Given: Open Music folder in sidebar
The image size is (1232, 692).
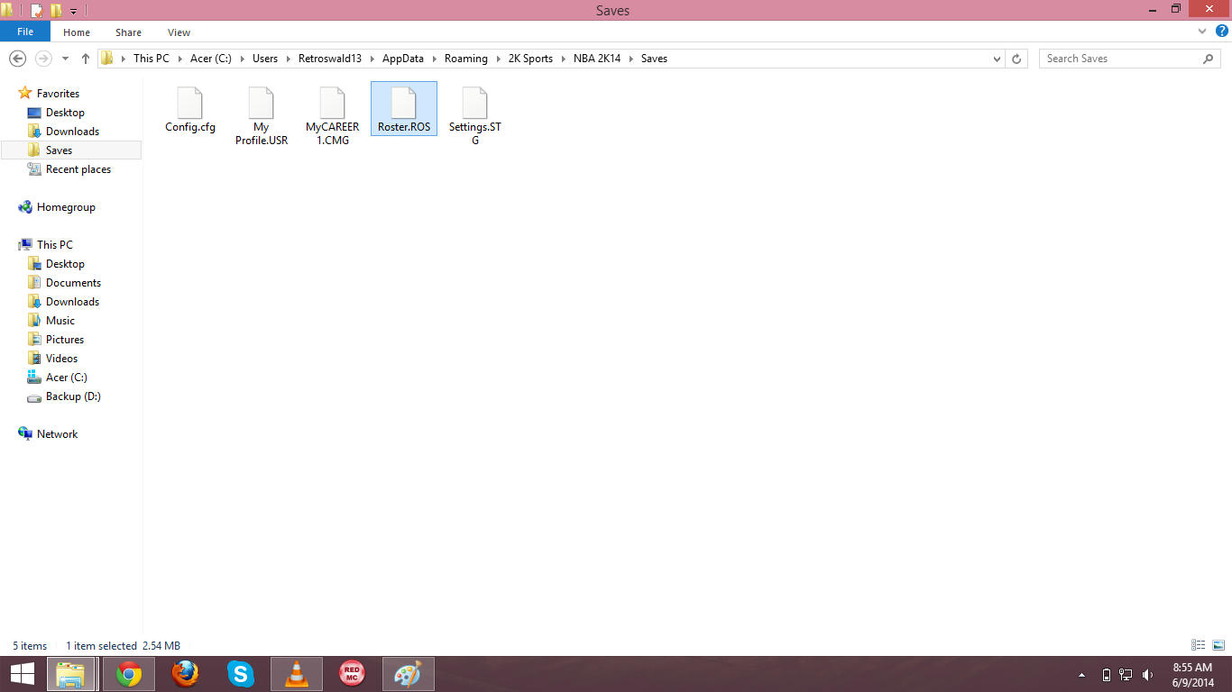Looking at the screenshot, I should [60, 321].
